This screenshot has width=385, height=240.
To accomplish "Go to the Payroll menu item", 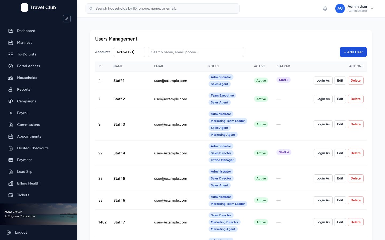I will pyautogui.click(x=38, y=113).
